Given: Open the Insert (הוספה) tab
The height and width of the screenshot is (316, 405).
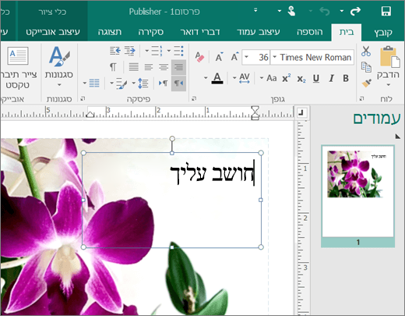Looking at the screenshot, I should click(x=309, y=32).
